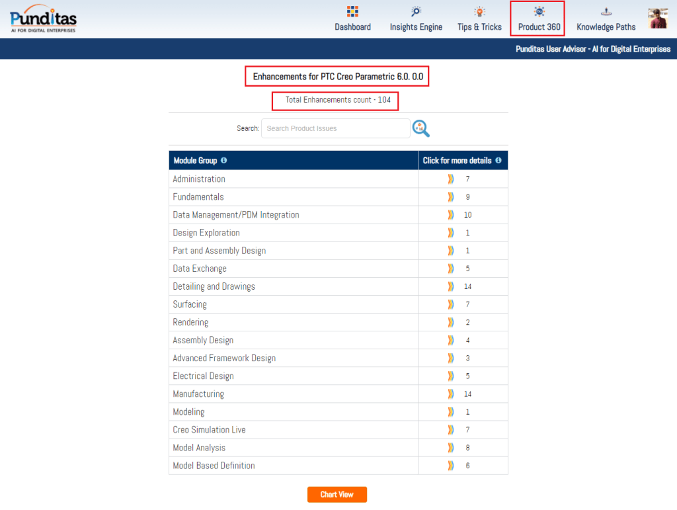Viewport: 677px width, 510px height.
Task: Click the Knowledge Paths icon
Action: click(606, 12)
